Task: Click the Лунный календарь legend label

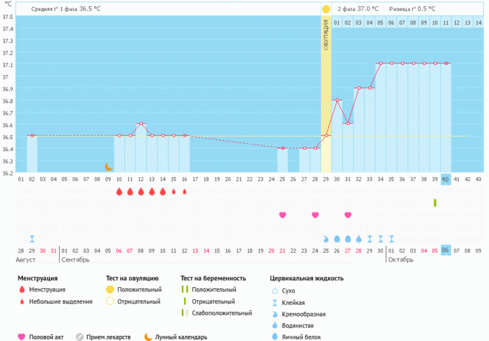Action: (181, 337)
